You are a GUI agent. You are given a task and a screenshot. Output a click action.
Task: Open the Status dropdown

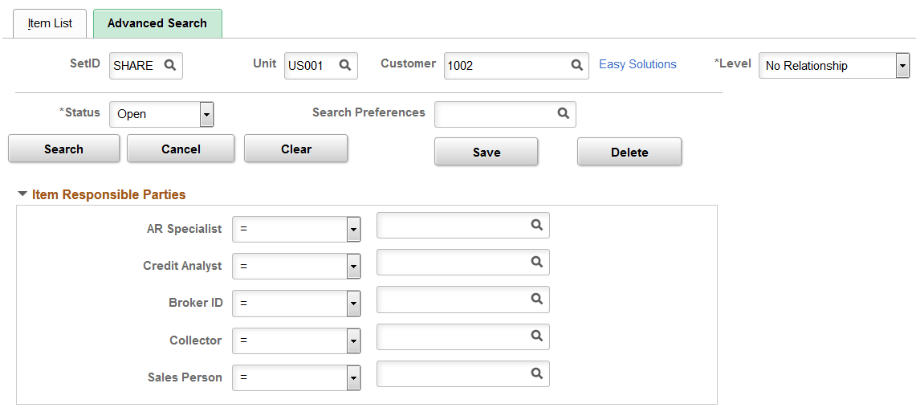[x=161, y=114]
